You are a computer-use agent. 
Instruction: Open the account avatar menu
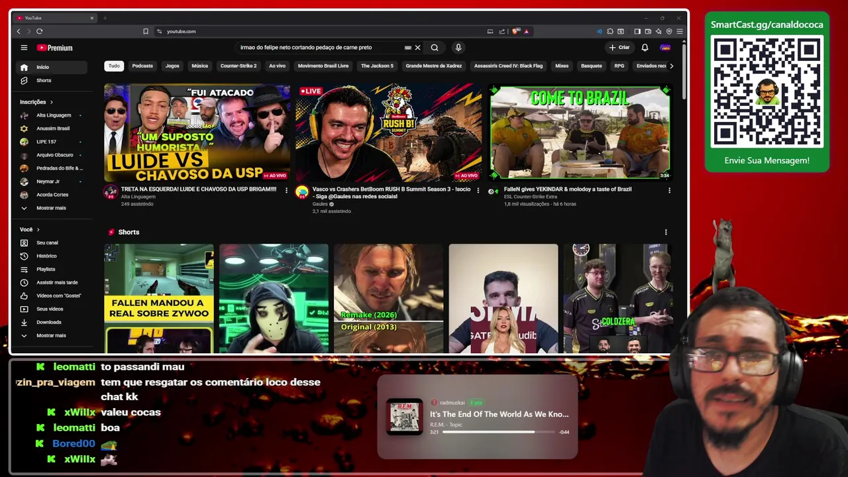[665, 48]
